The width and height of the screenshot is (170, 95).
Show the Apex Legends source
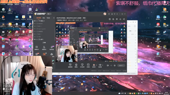pos(35,29)
